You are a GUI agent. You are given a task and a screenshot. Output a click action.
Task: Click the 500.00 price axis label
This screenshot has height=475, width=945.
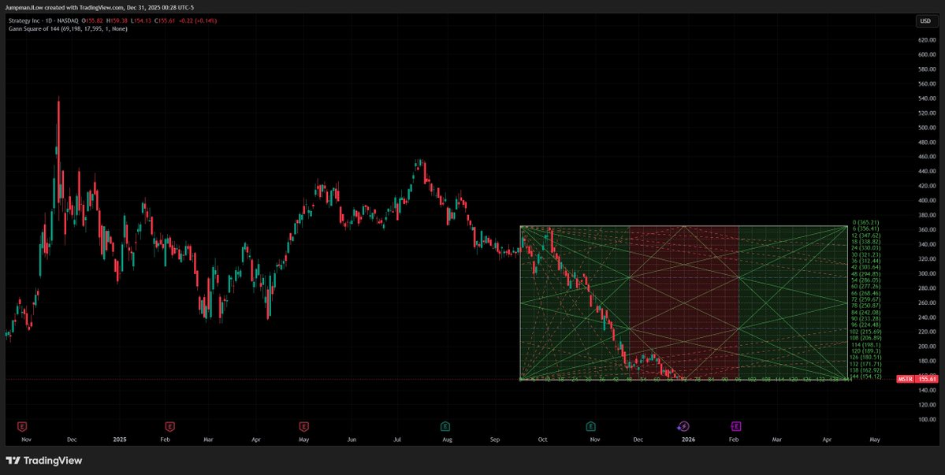click(926, 128)
